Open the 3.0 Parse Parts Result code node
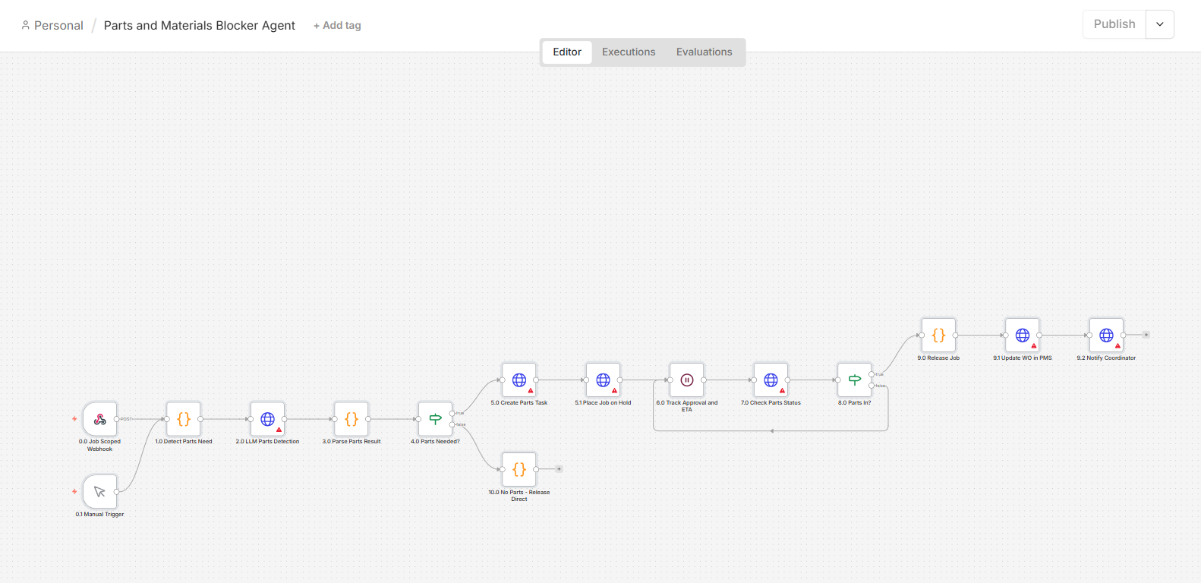The image size is (1201, 583). 351,419
